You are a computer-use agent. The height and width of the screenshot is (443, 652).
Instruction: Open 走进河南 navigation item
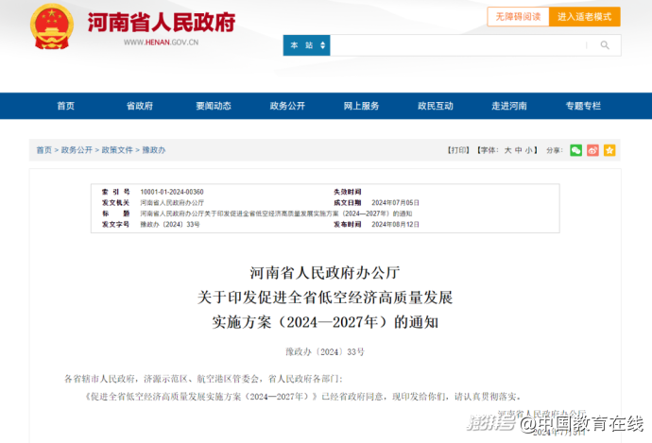tap(509, 106)
